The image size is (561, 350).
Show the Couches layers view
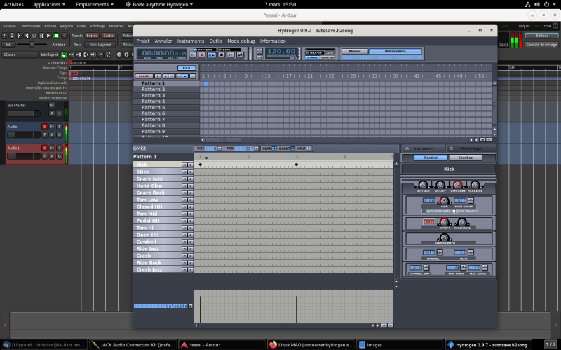[466, 157]
